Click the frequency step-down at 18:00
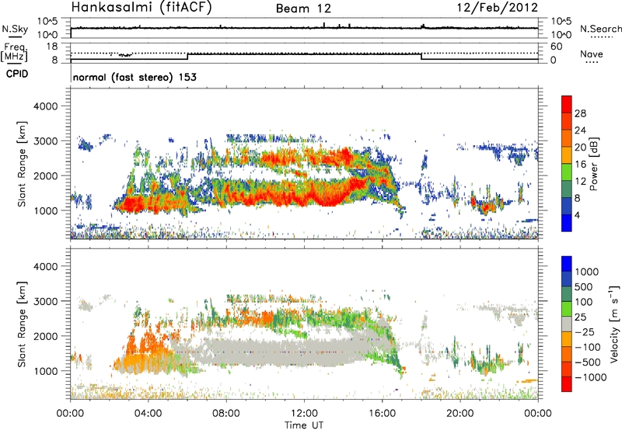Screen dimensions: 622x430 [x=421, y=57]
